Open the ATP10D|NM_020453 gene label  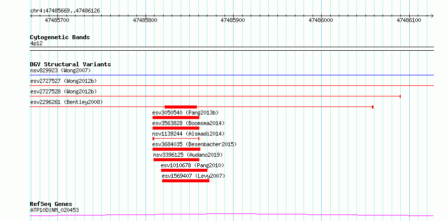[54, 210]
